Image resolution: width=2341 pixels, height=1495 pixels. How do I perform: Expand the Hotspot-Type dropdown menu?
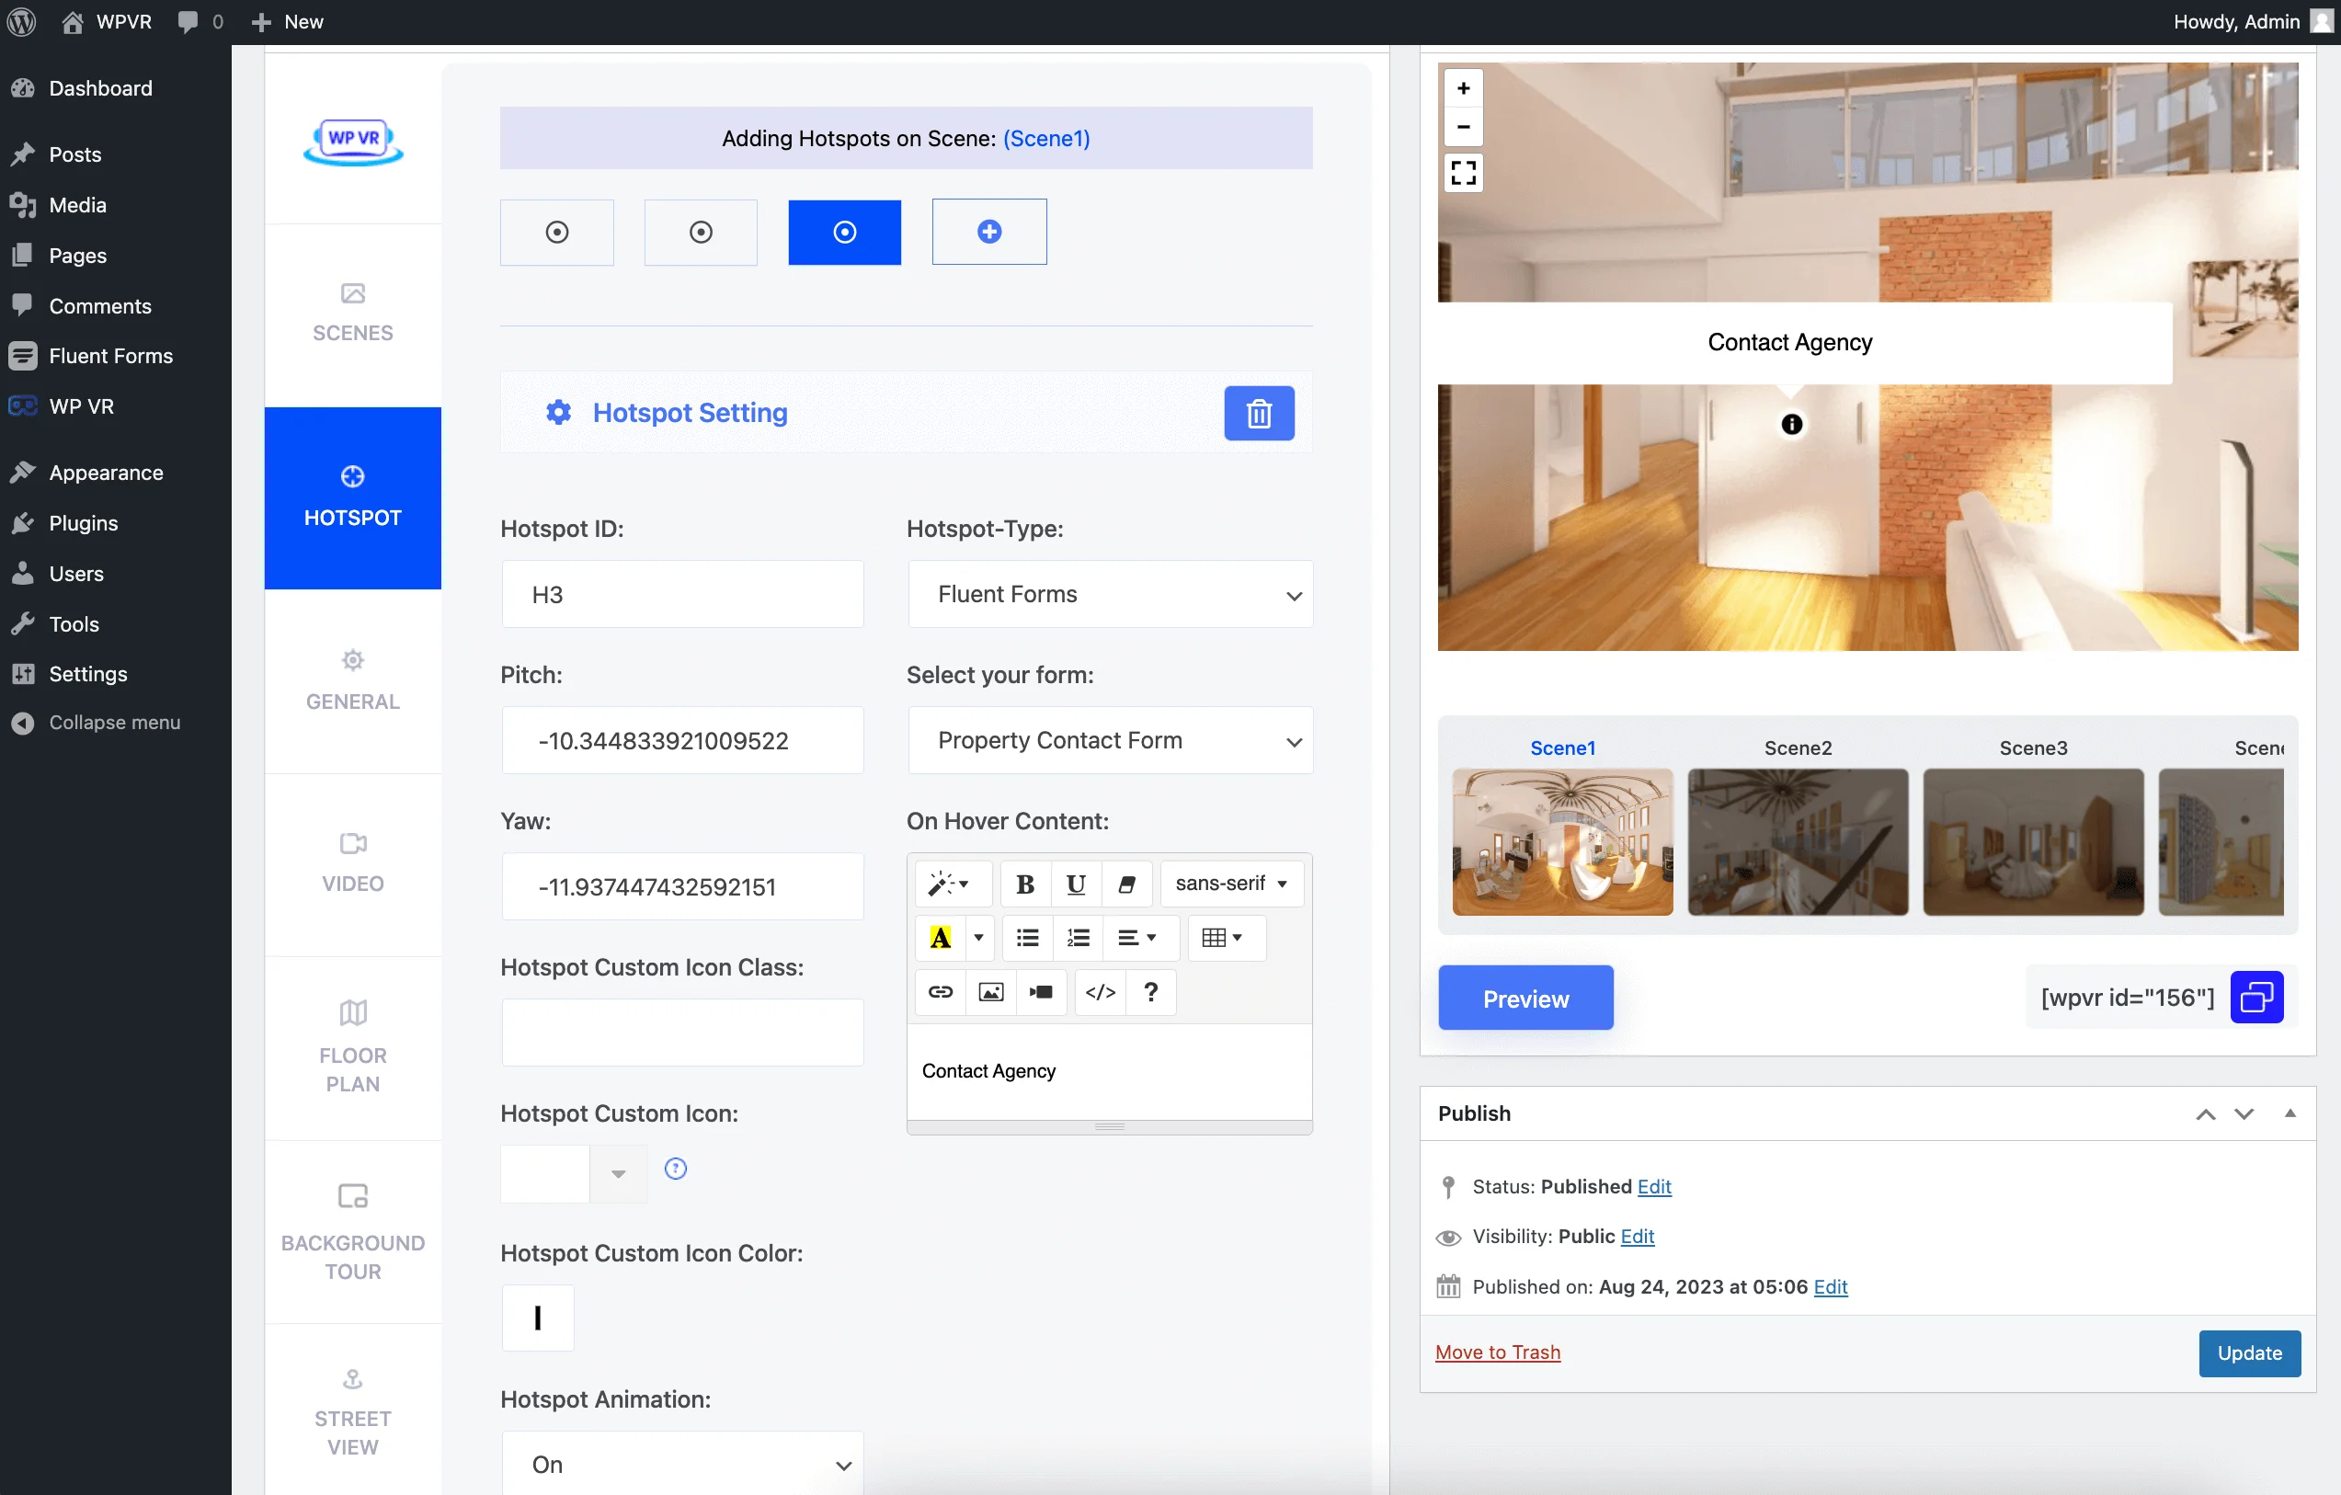coord(1111,594)
